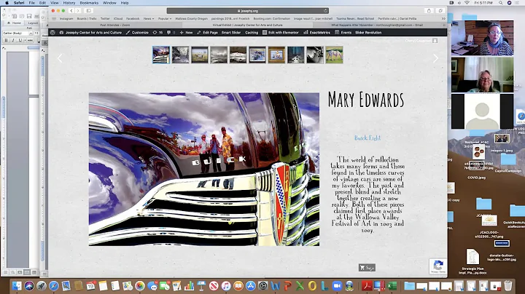Launch the Zoom app from the Dock

337,286
